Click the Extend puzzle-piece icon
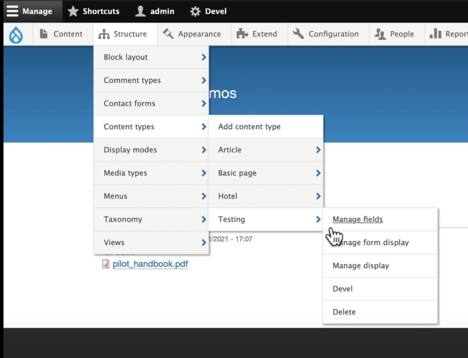Image resolution: width=468 pixels, height=358 pixels. (242, 34)
